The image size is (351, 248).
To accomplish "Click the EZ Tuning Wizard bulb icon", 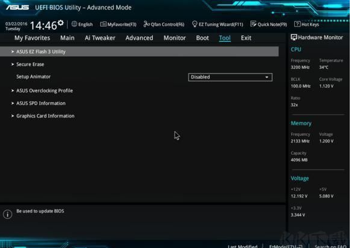I will 195,24.
